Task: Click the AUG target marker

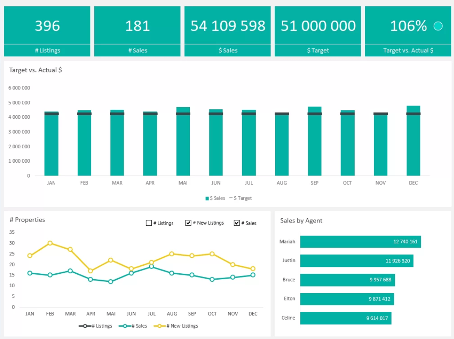Action: (282, 114)
